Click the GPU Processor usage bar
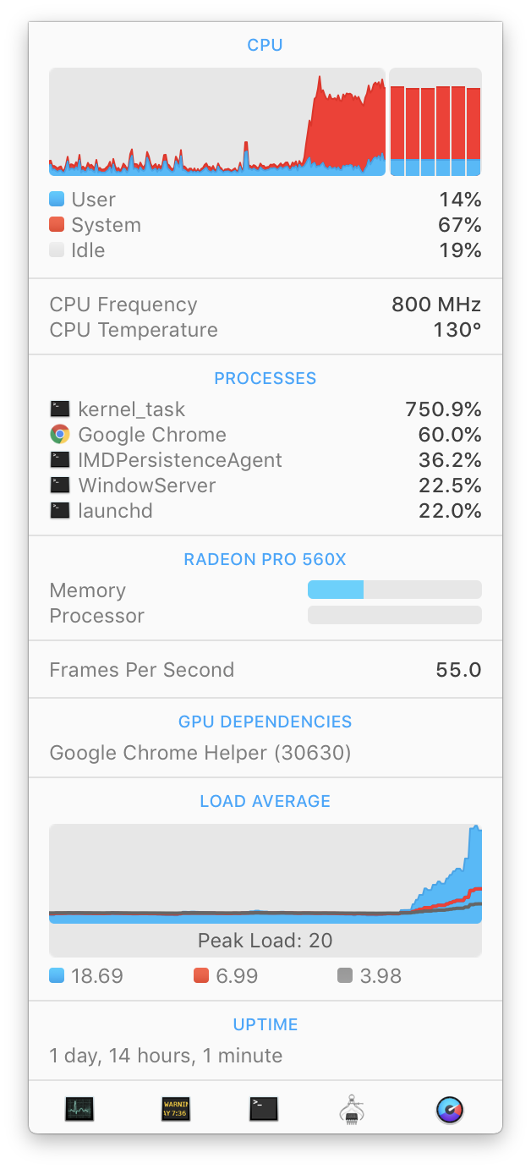 click(395, 615)
